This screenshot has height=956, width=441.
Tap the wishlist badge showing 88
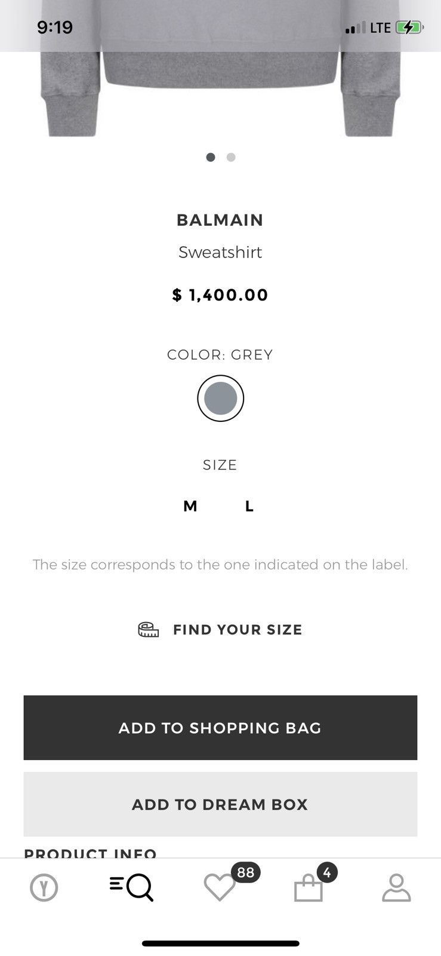(x=245, y=873)
